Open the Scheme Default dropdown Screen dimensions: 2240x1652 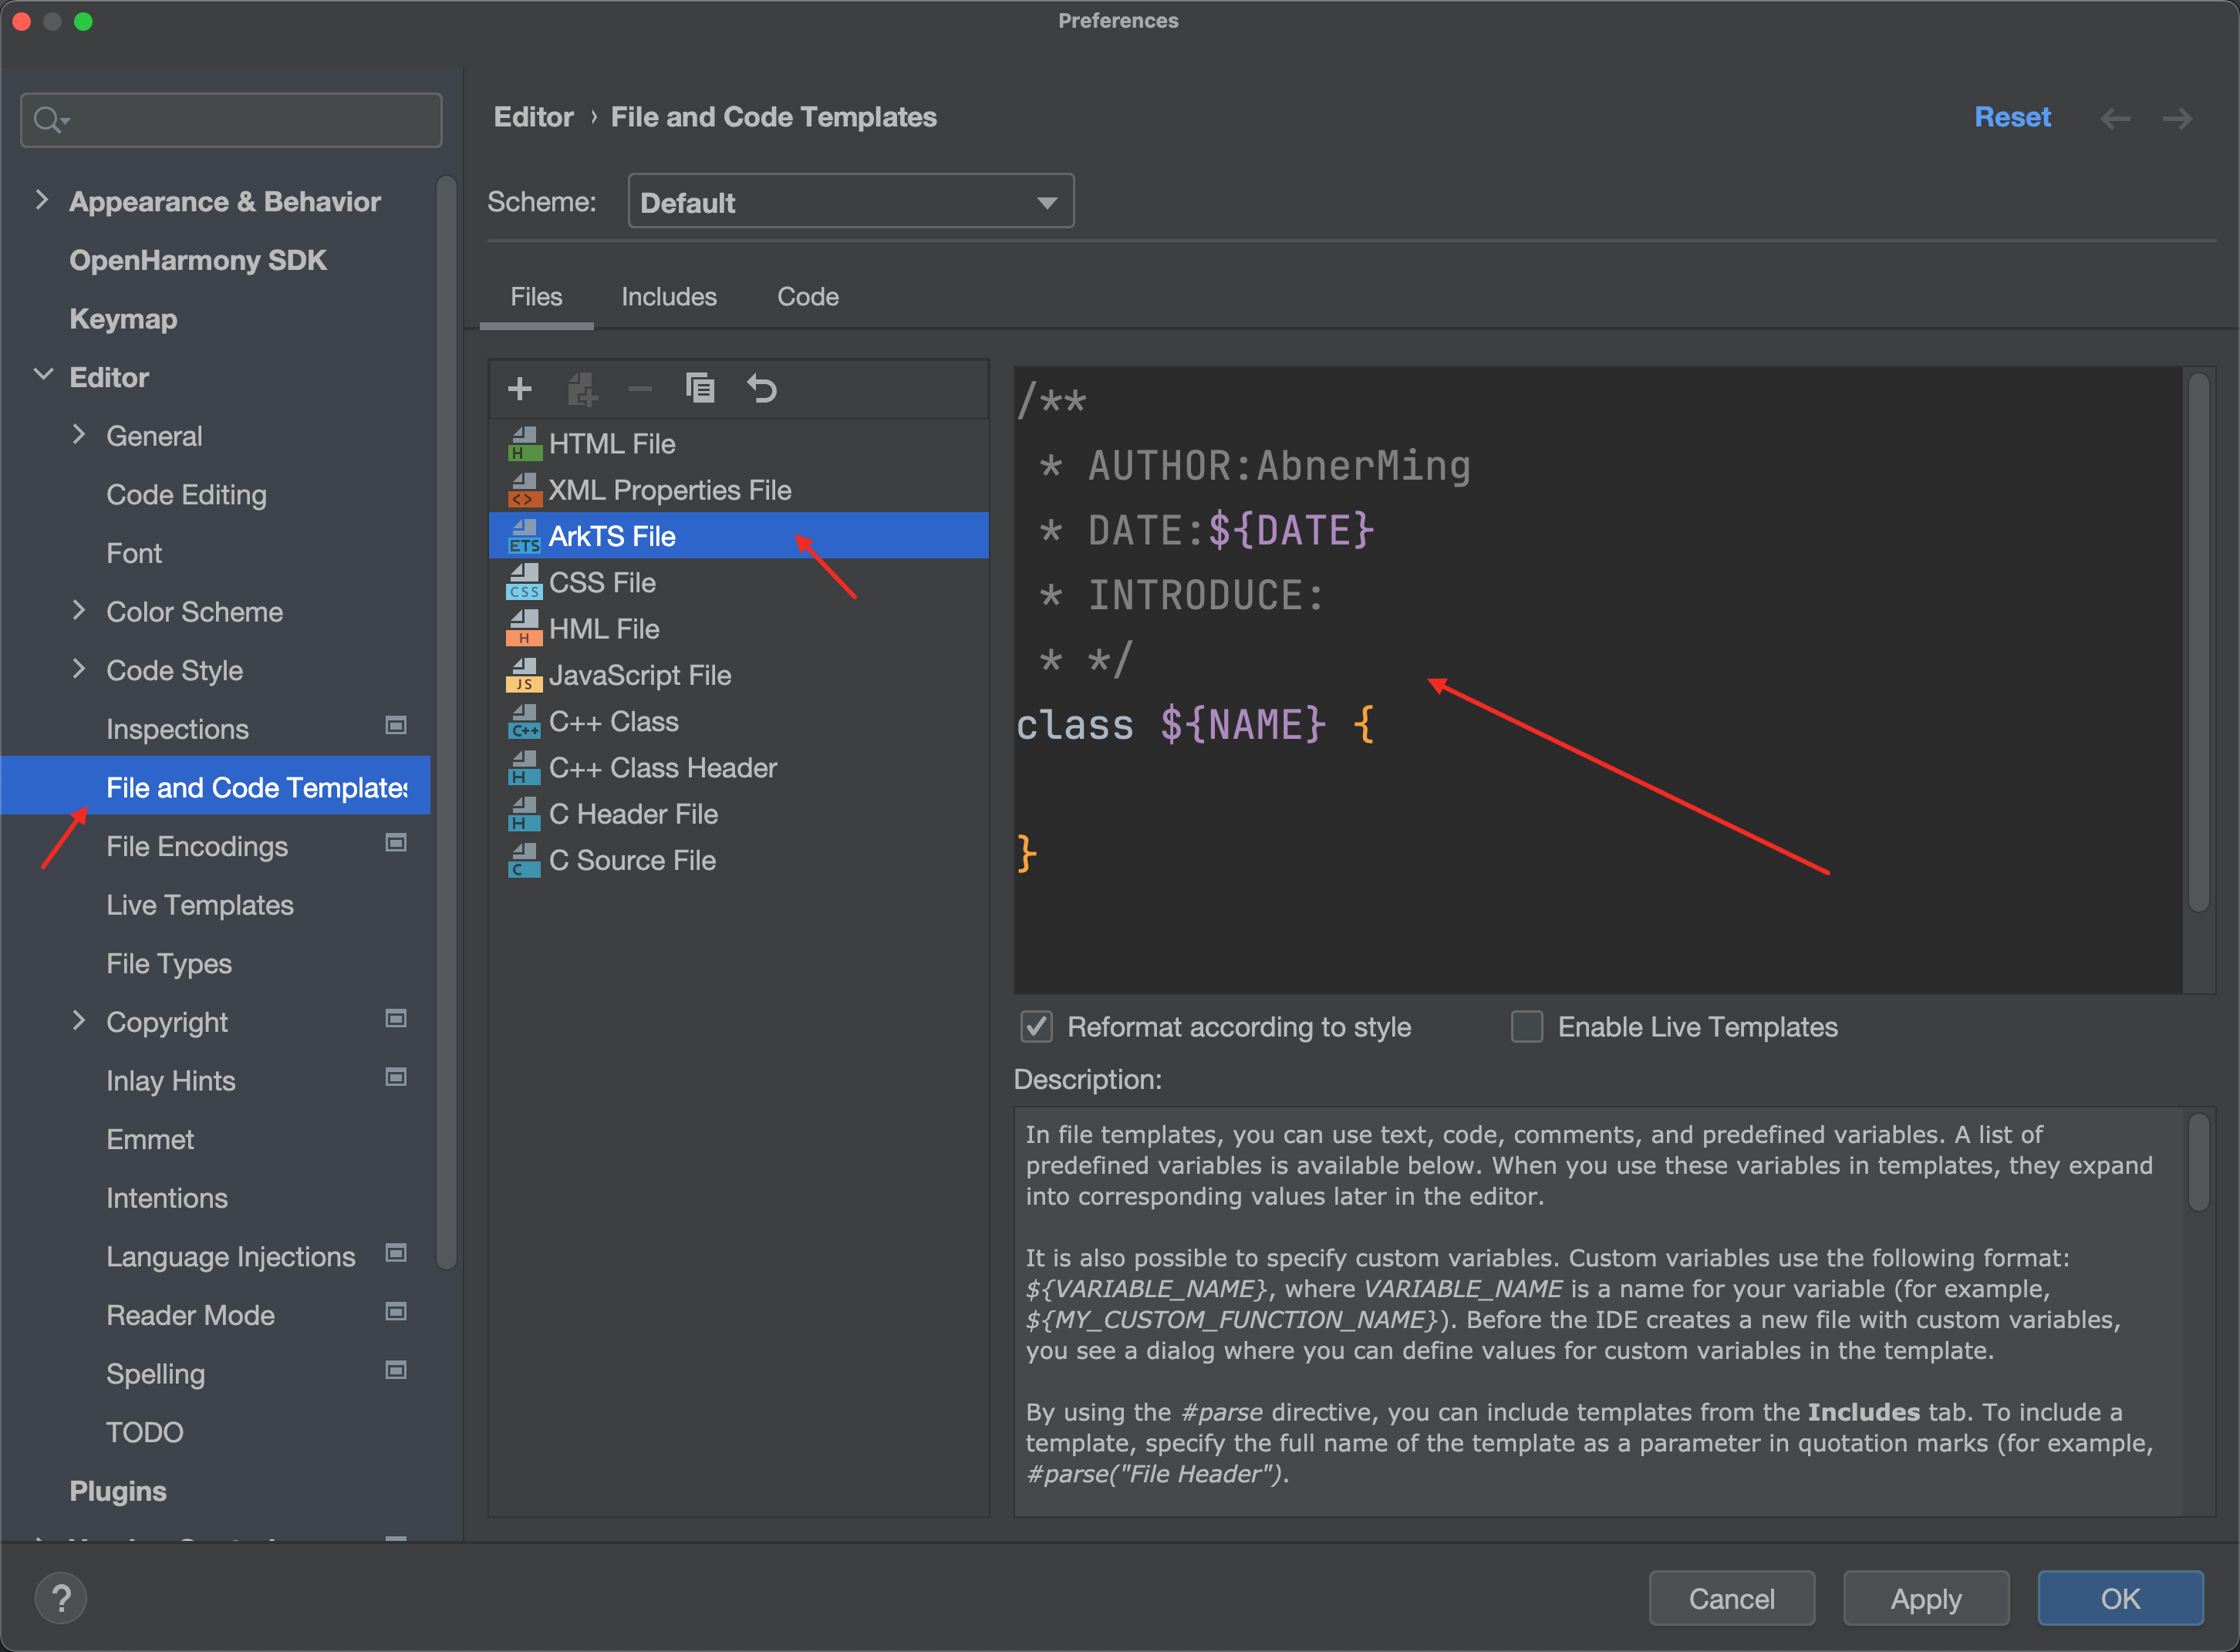[x=851, y=202]
